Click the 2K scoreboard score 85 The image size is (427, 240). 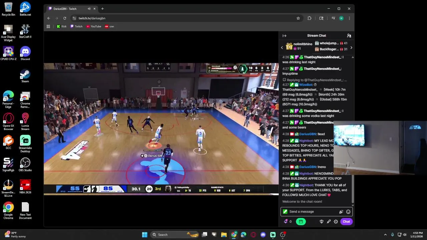click(108, 189)
